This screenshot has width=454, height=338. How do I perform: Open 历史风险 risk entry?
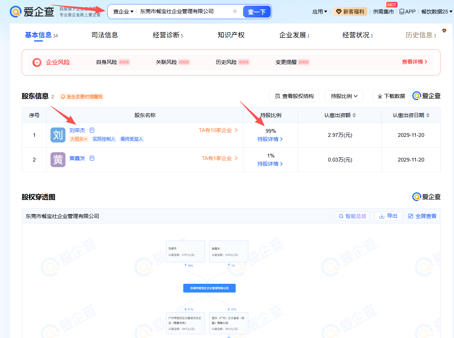pyautogui.click(x=233, y=62)
